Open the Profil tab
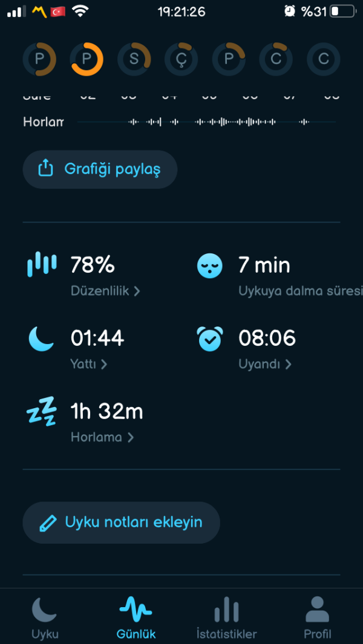The height and width of the screenshot is (644, 363). [317, 617]
